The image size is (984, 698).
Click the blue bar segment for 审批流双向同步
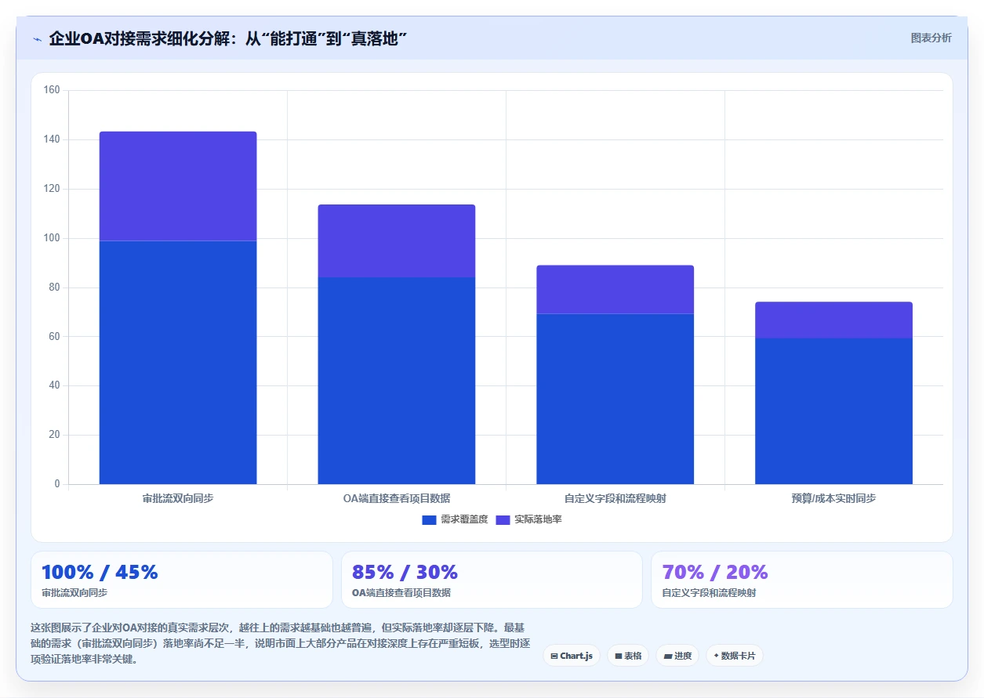pyautogui.click(x=178, y=362)
